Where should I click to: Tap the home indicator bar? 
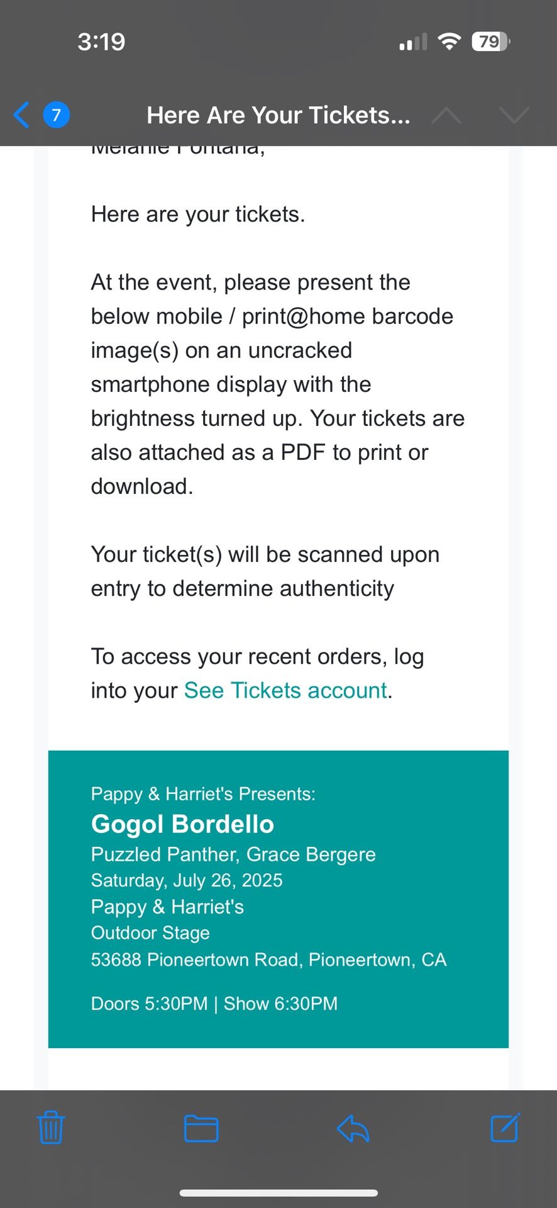[x=278, y=1193]
